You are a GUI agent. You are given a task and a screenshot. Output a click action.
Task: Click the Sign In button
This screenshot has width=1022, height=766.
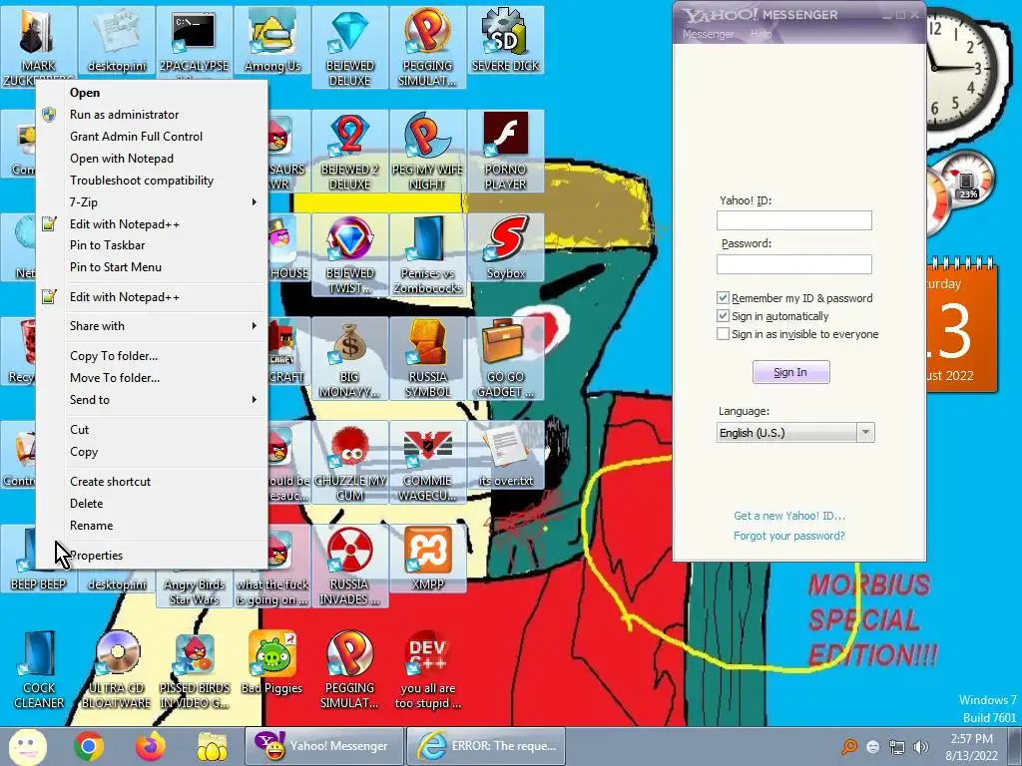point(790,372)
